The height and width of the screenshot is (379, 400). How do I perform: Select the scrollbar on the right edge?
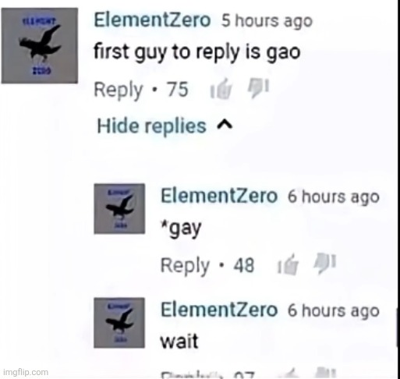[x=398, y=327]
